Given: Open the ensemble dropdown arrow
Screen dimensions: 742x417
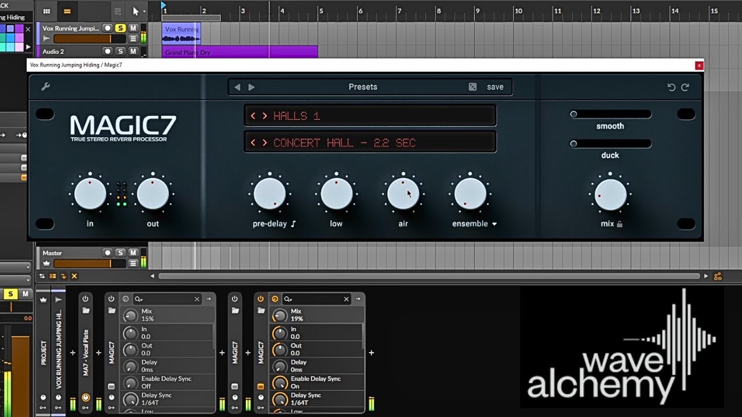Looking at the screenshot, I should point(494,224).
